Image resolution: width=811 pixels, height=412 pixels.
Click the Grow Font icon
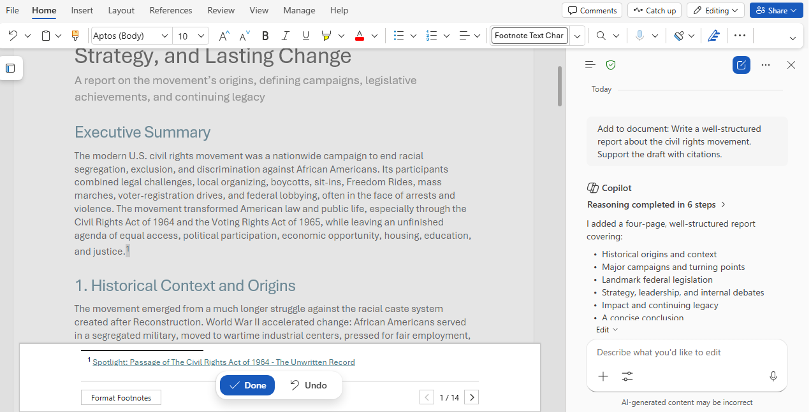point(223,36)
